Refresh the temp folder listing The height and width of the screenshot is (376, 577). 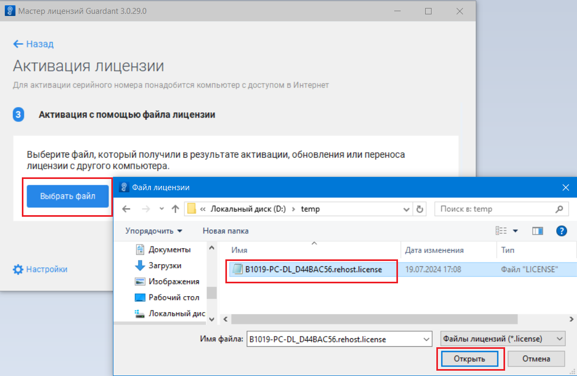420,209
